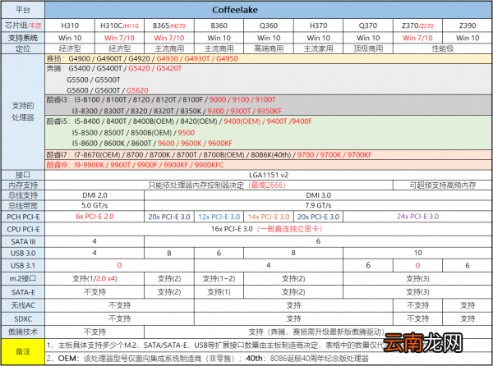Click the H370 chipset cell
The height and width of the screenshot is (366, 493).
318,25
